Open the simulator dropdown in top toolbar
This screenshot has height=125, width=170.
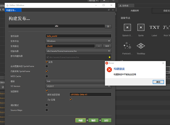[93, 1]
